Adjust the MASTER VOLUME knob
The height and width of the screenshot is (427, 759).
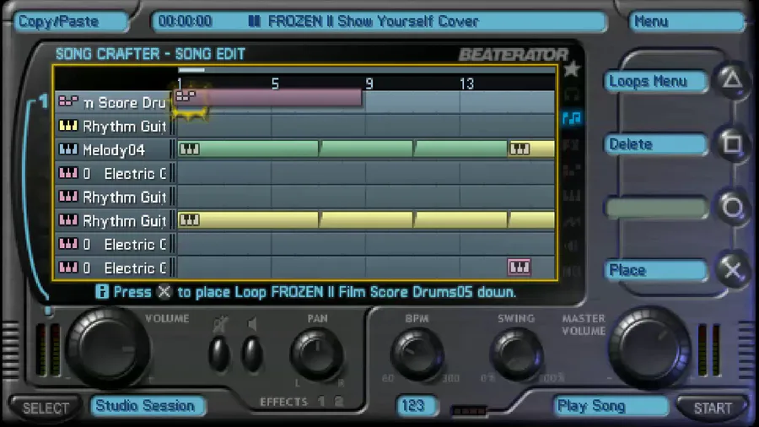tap(650, 347)
